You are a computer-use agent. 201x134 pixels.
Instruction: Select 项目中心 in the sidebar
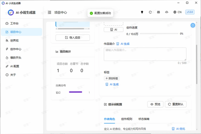pos(22,32)
